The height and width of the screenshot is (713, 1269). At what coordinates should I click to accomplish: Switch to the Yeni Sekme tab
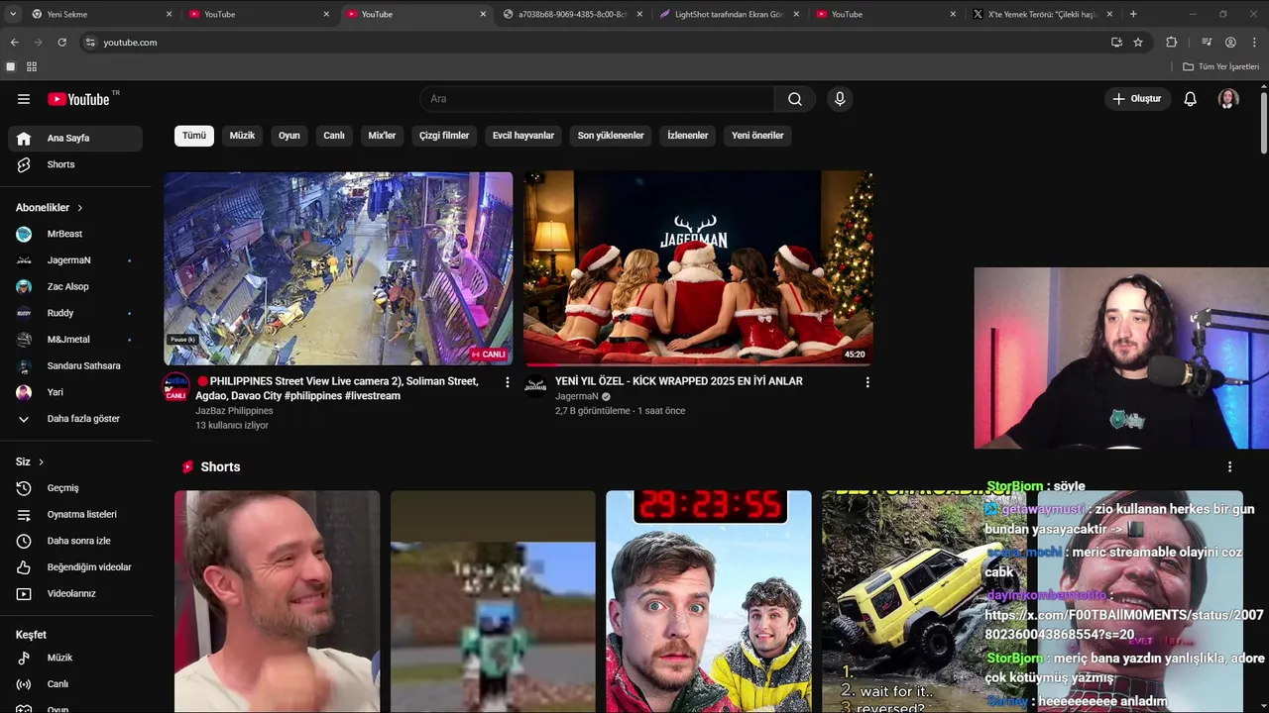[101, 14]
